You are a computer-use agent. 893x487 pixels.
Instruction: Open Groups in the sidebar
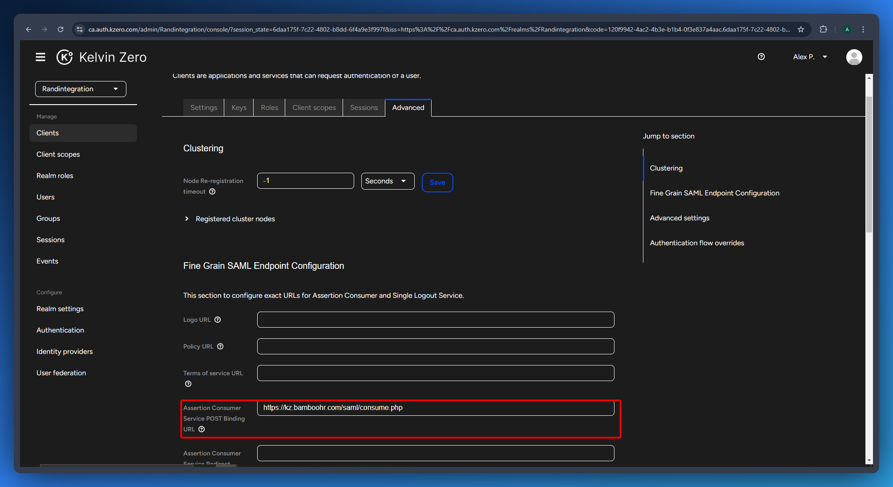[x=83, y=219]
